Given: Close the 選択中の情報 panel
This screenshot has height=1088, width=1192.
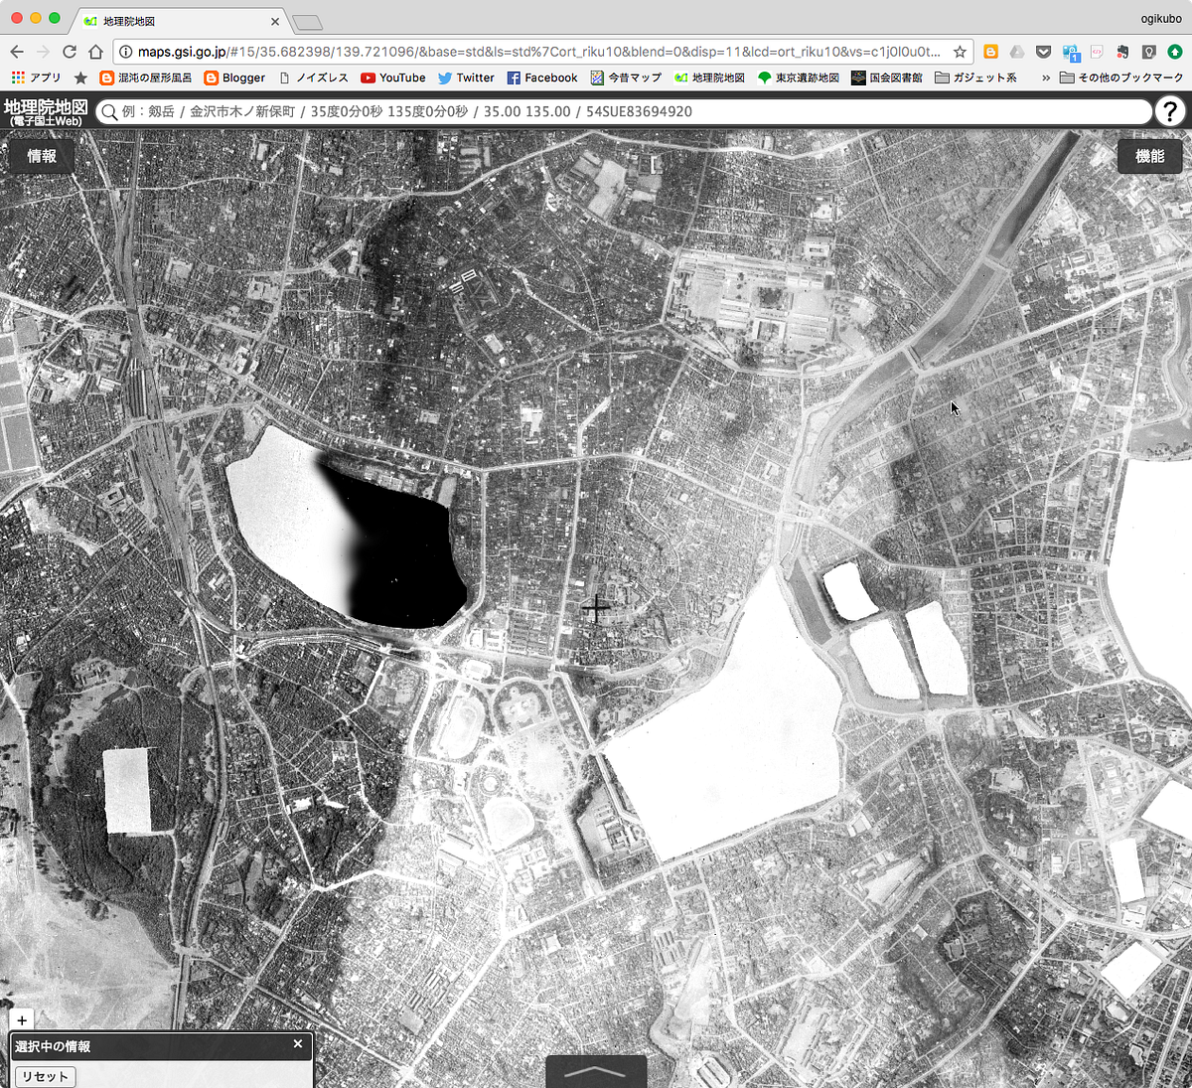Looking at the screenshot, I should [x=297, y=1044].
